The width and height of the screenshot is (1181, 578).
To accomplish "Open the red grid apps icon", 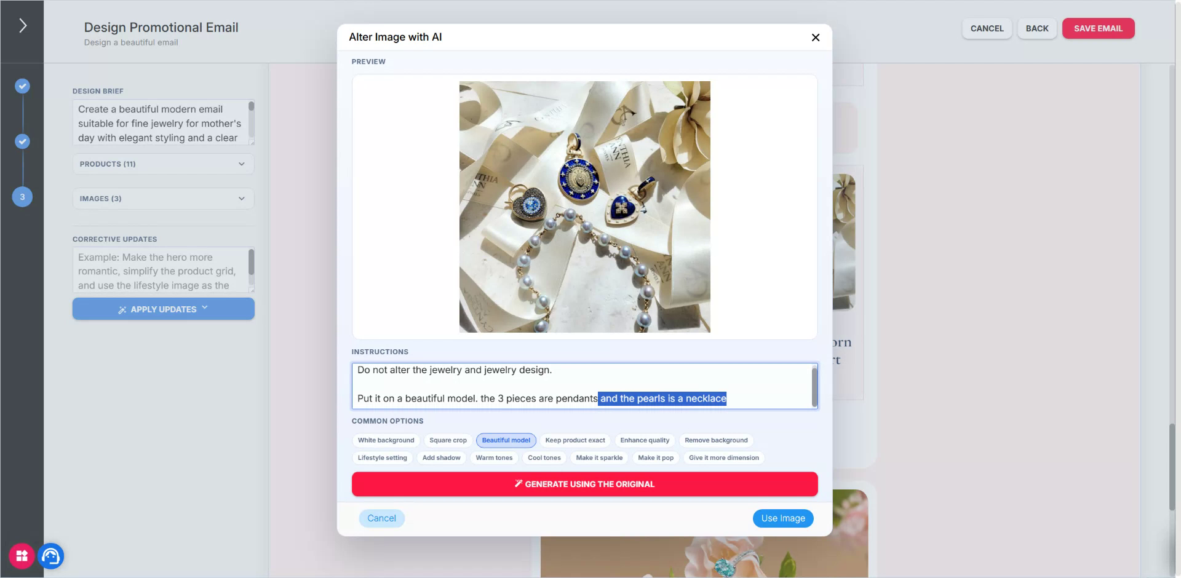I will coord(22,556).
